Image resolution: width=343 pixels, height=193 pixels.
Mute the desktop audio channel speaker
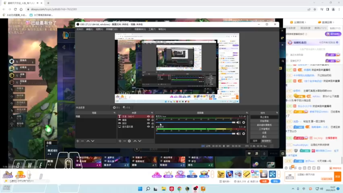238,133
